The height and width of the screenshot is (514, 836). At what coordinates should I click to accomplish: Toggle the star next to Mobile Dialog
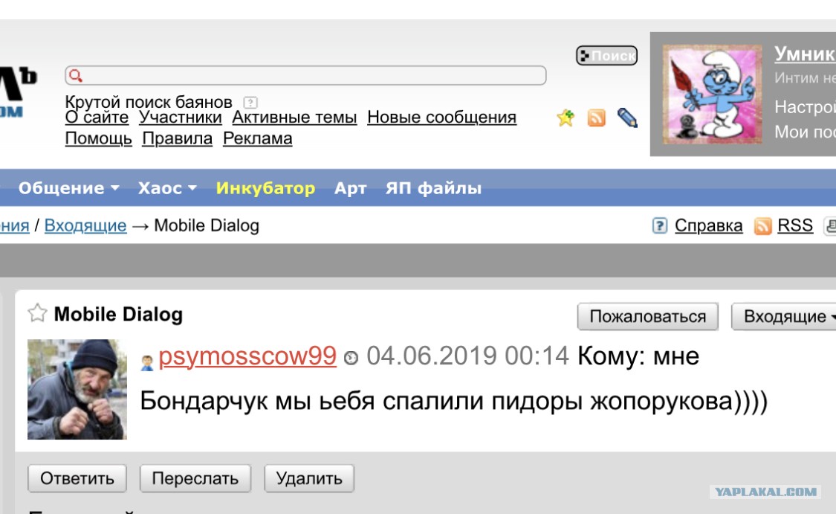37,313
